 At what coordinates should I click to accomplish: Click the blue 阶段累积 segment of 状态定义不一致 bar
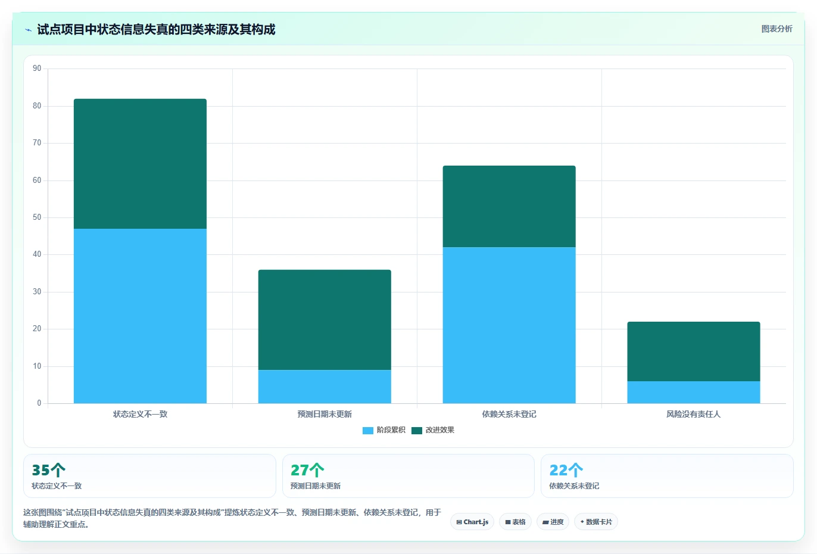click(x=140, y=316)
